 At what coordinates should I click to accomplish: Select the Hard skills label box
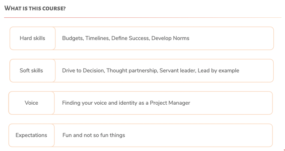click(x=32, y=38)
